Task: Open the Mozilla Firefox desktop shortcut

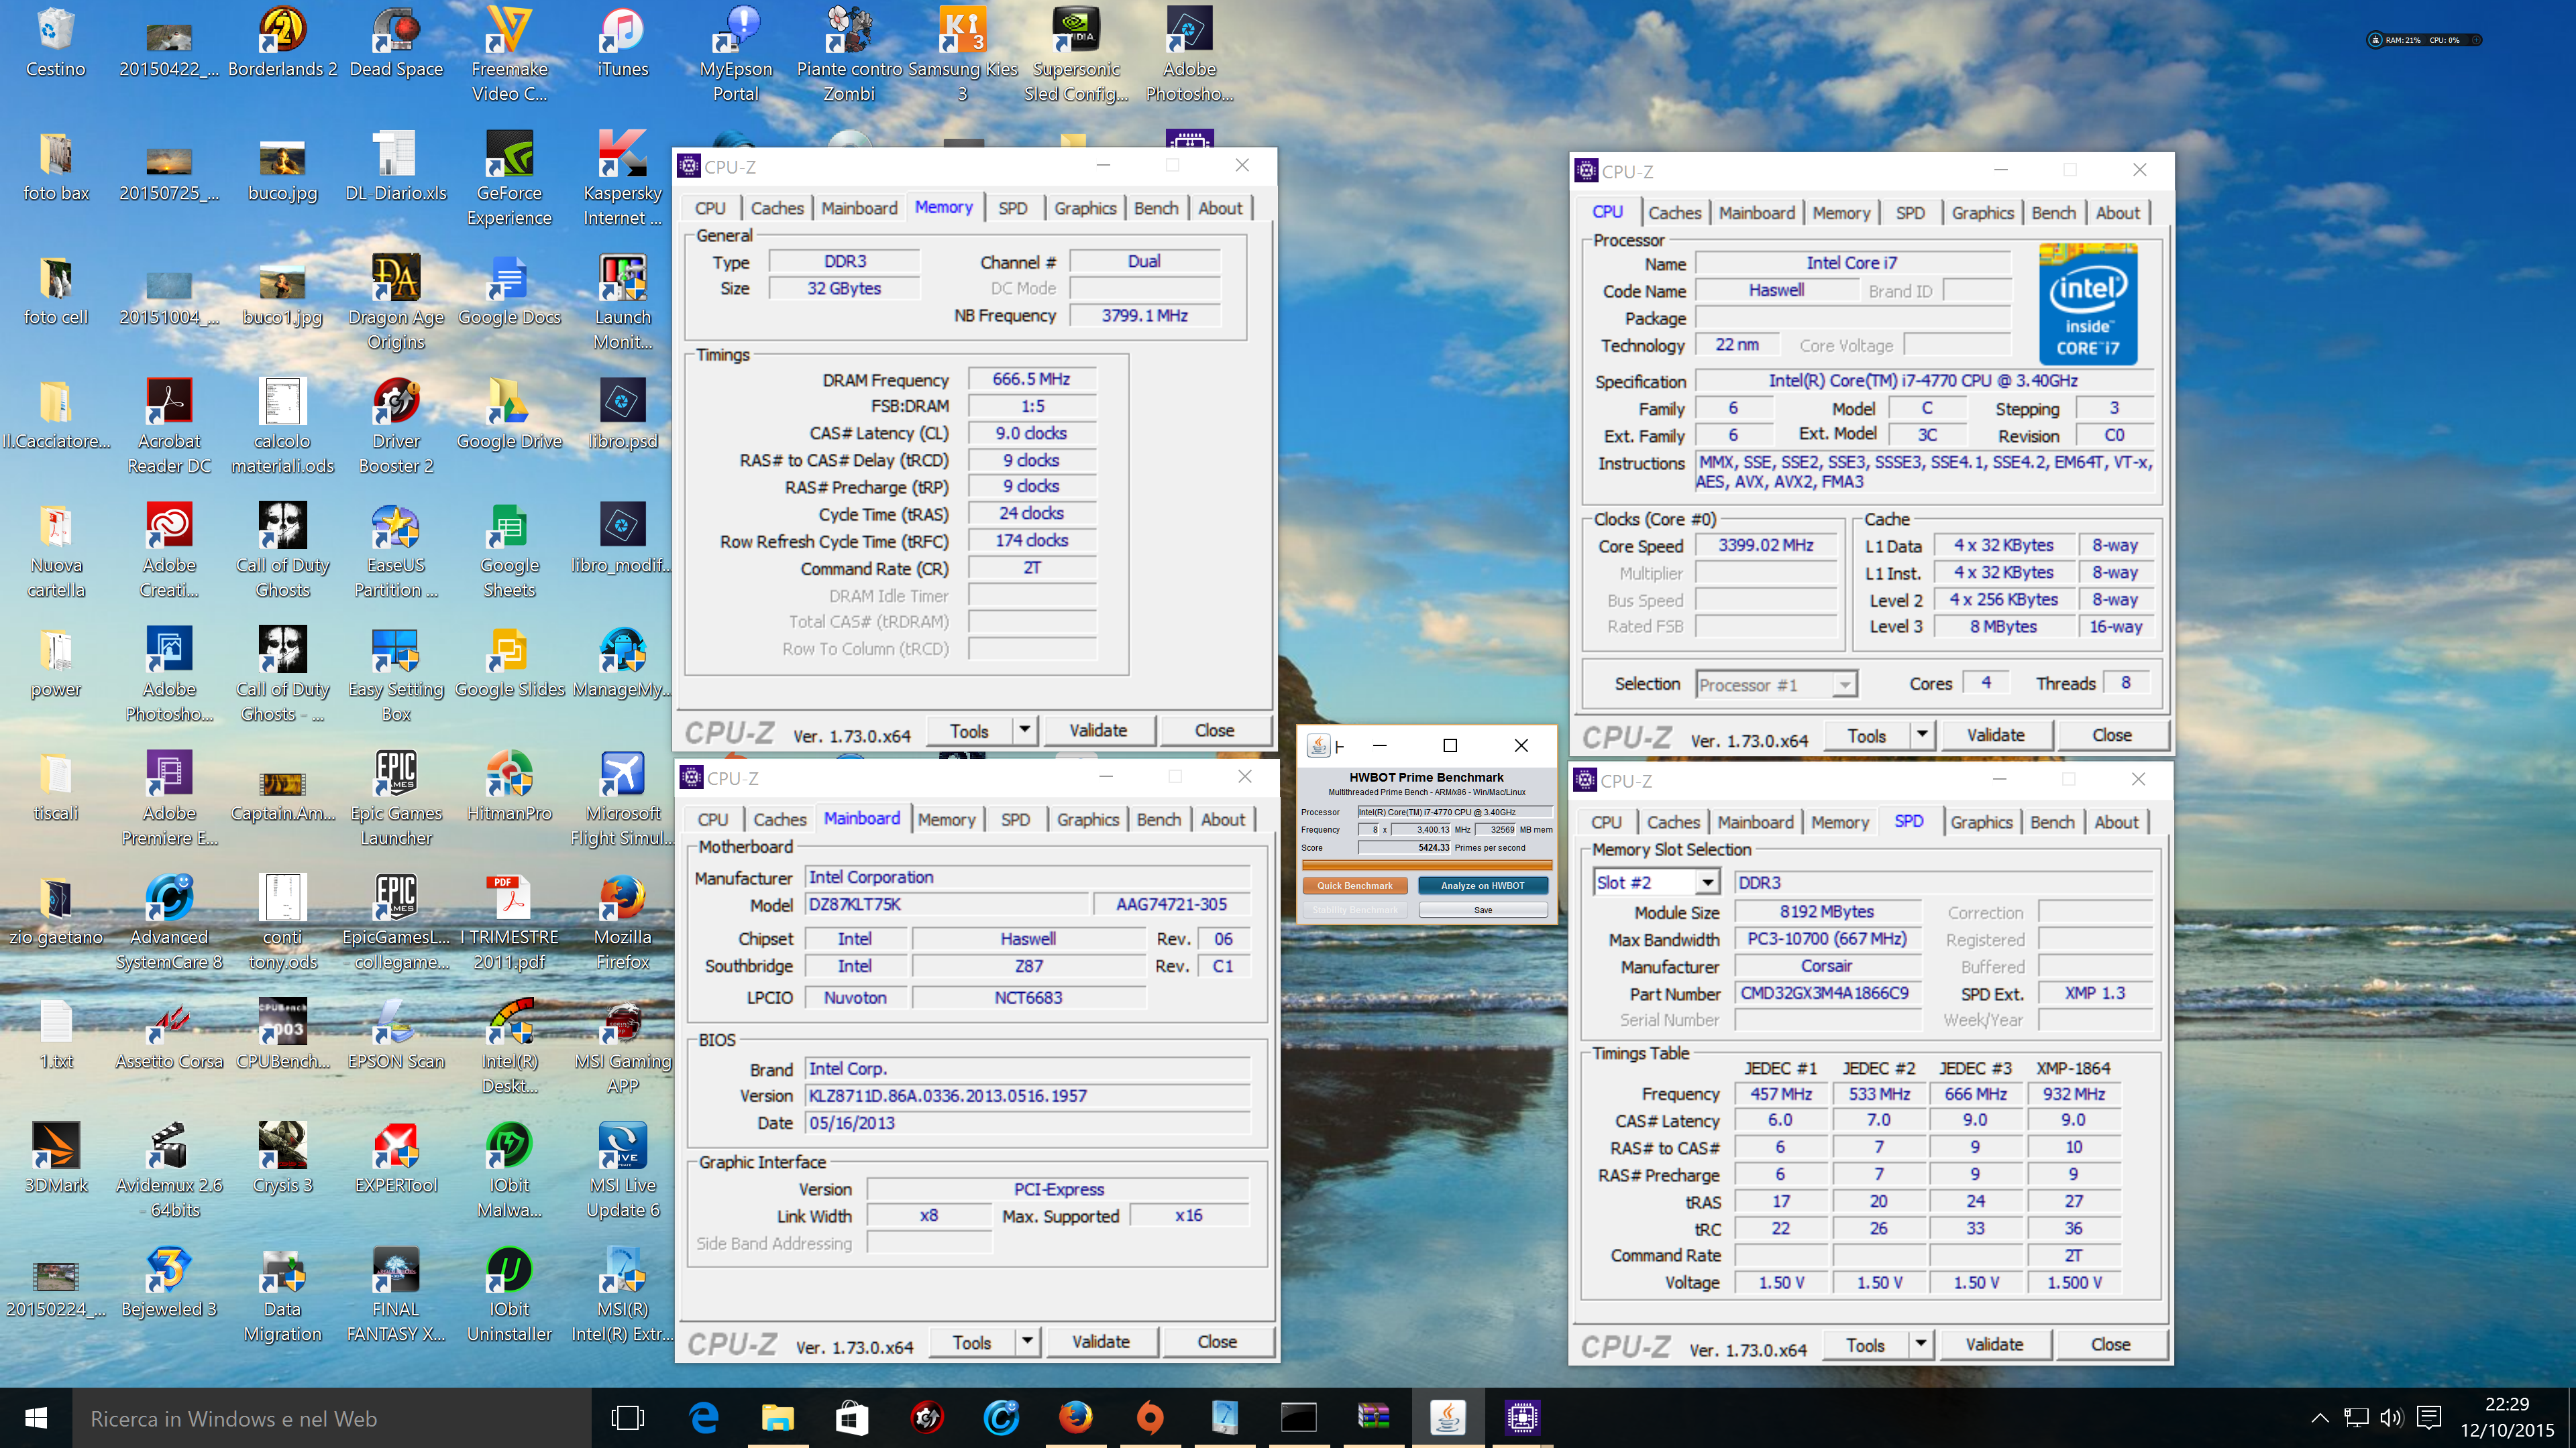Action: click(x=622, y=922)
